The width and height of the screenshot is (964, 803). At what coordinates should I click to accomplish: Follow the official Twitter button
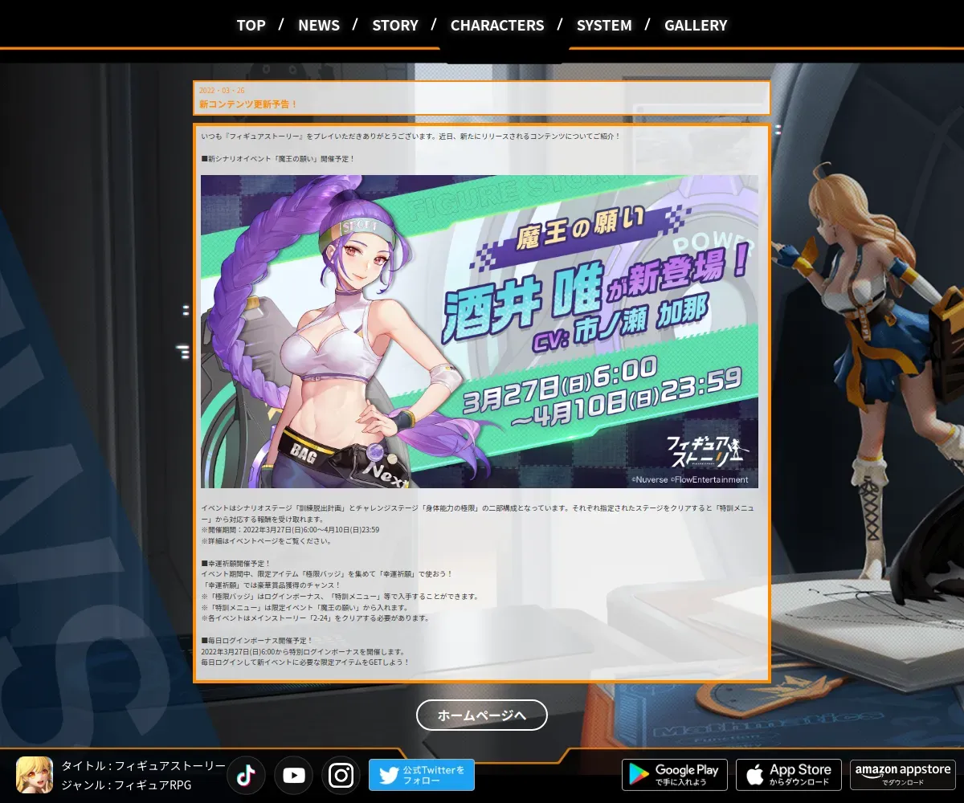tap(422, 775)
